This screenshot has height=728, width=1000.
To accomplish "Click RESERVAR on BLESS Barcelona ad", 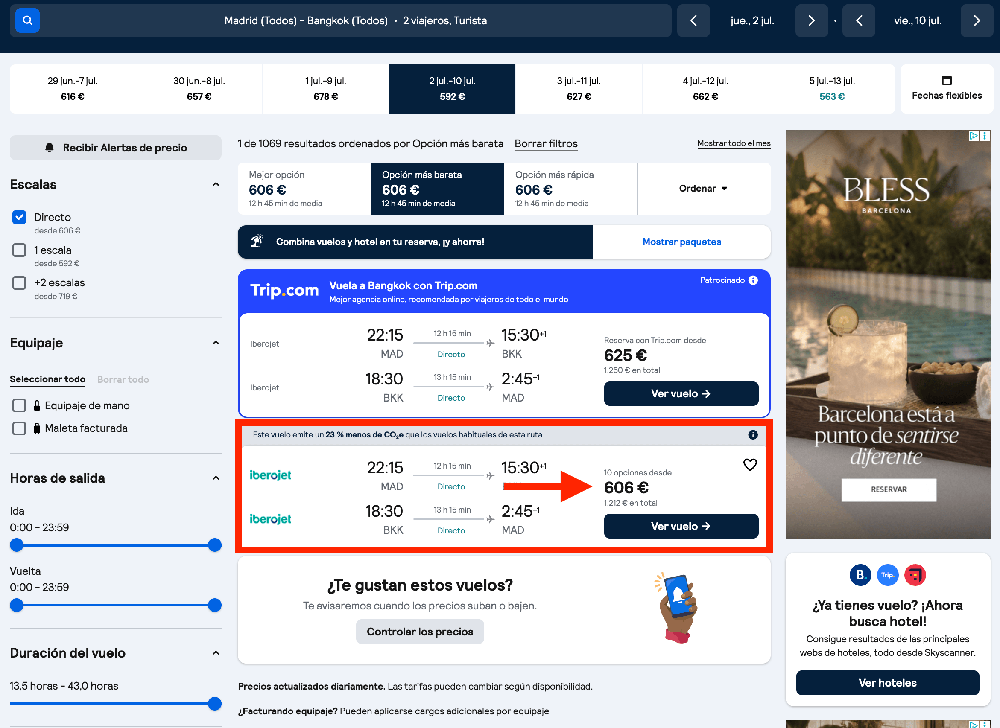I will (x=889, y=489).
